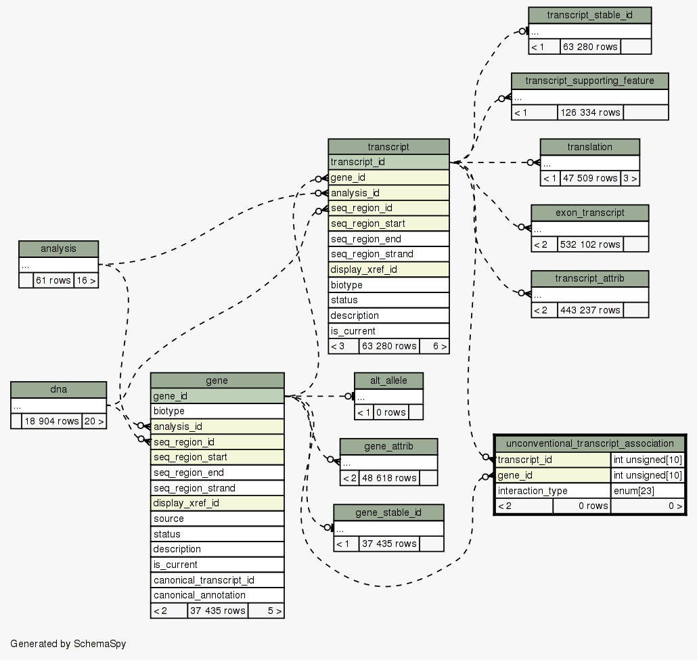Open the exon_transcript table header
Image resolution: width=697 pixels, height=660 pixels.
(589, 213)
